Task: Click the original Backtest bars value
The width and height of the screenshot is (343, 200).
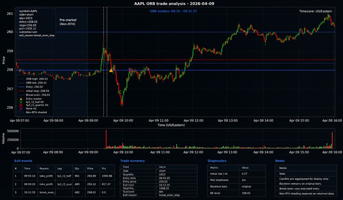Action: (246, 186)
